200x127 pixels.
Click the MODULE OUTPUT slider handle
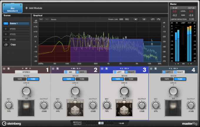pos(101,123)
